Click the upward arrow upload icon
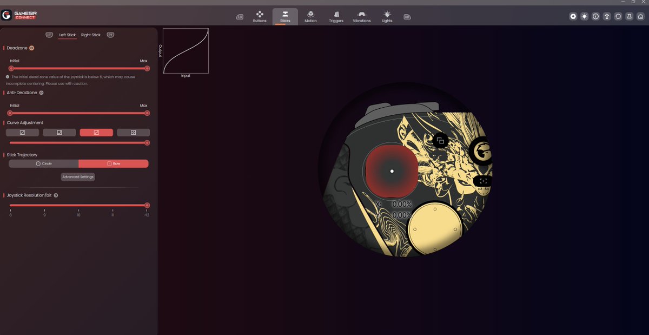Screen dimensions: 649x335 point(607,16)
